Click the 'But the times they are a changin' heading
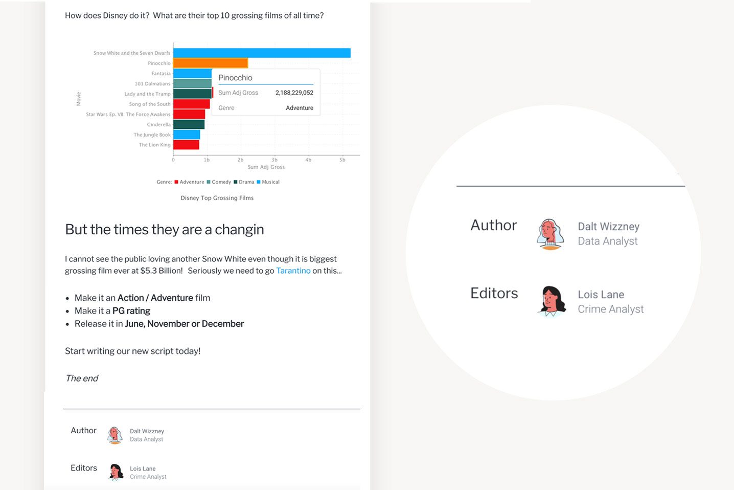 (x=165, y=230)
